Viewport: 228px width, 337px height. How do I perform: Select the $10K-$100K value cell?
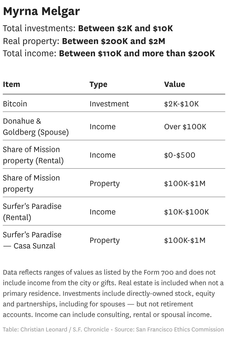pos(186,212)
